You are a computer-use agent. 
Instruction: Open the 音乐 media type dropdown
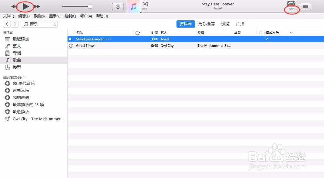[x=39, y=24]
